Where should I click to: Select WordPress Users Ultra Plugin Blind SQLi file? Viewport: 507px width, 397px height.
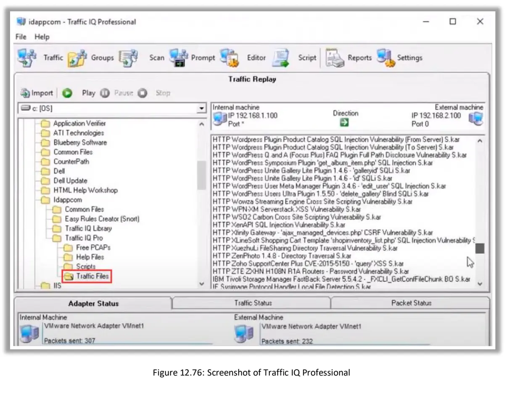[321, 194]
